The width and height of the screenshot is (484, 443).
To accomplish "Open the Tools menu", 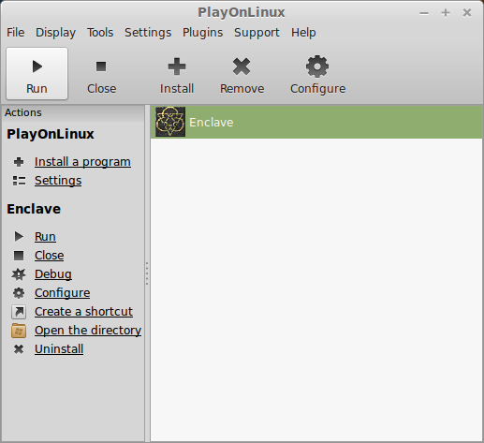I will click(x=100, y=33).
